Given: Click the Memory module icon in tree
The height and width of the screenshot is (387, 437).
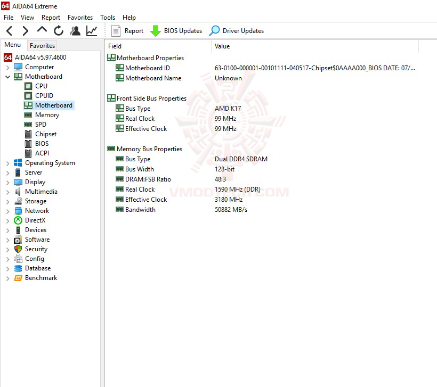Looking at the screenshot, I should [x=28, y=114].
